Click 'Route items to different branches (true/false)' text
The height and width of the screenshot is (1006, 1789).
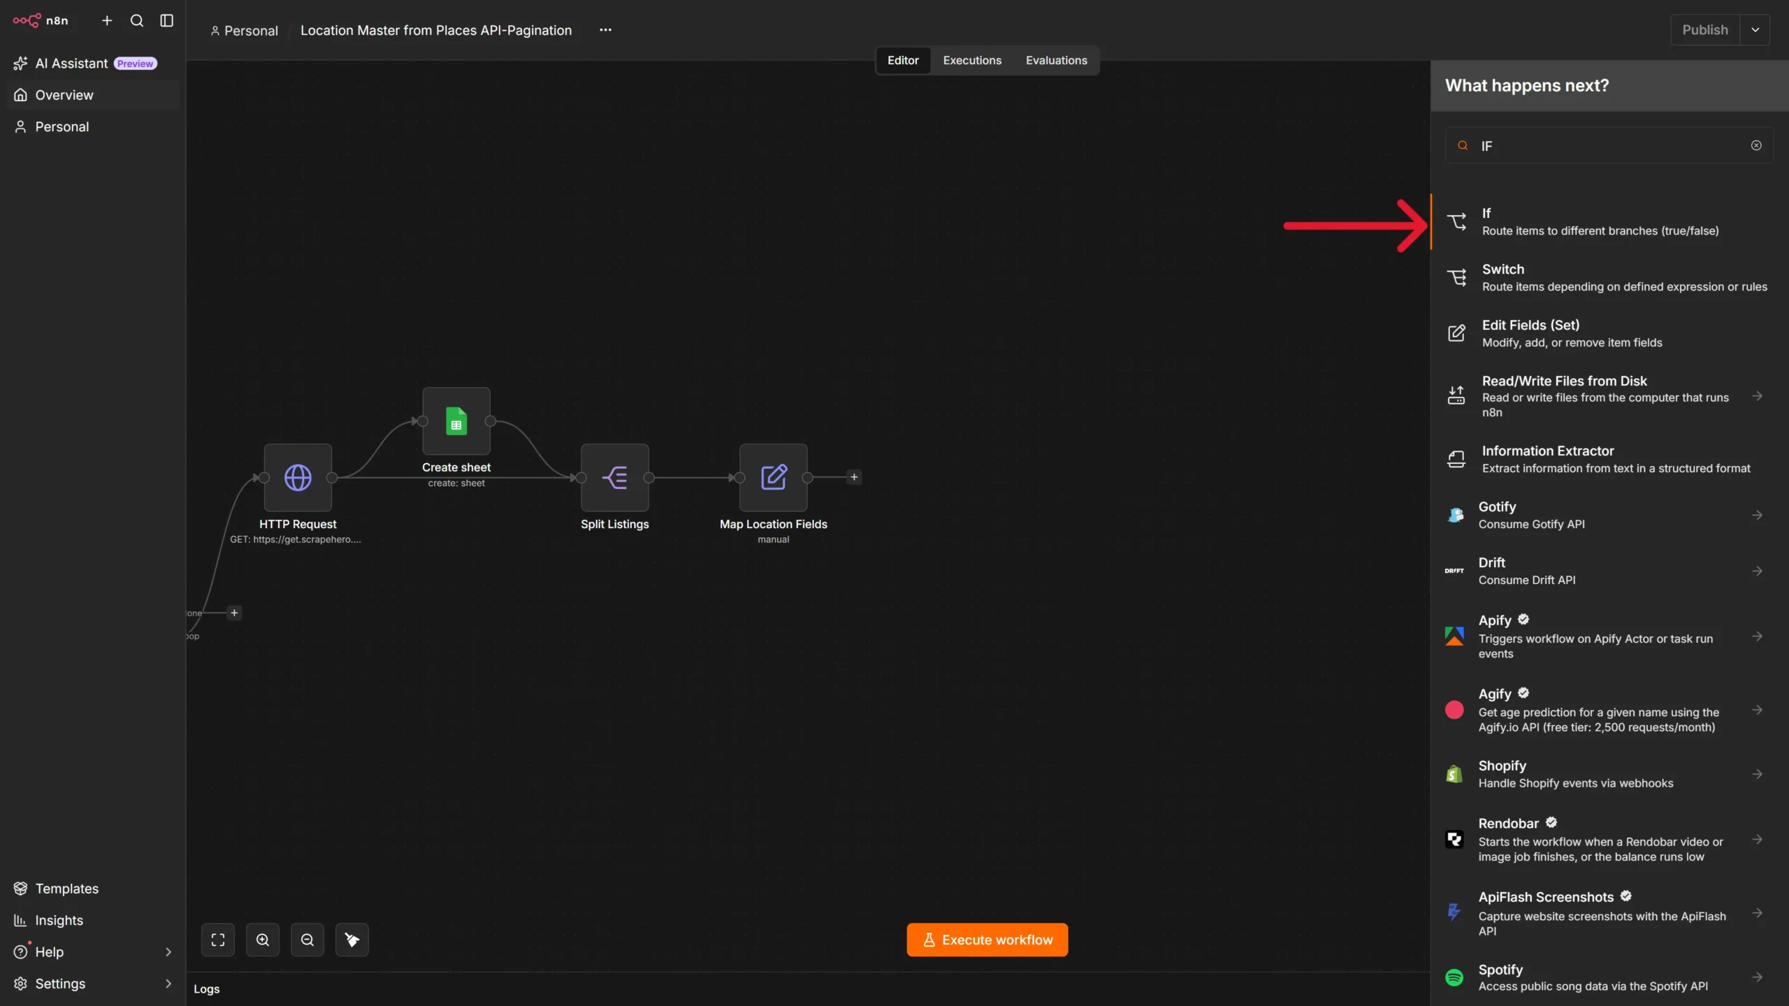click(x=1600, y=231)
